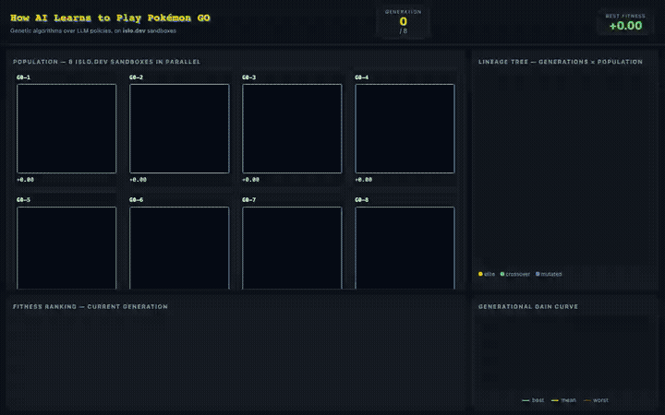Click the G0-1 label
The height and width of the screenshot is (415, 665).
pyautogui.click(x=23, y=77)
